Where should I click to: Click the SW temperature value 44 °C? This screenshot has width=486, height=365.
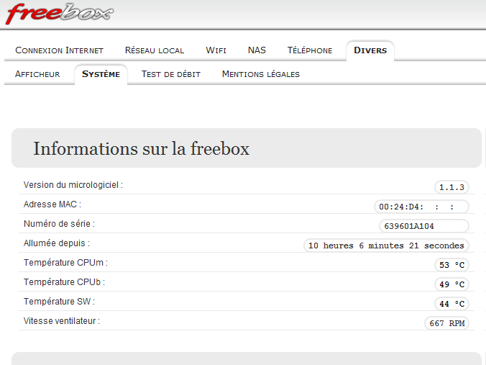tap(451, 304)
